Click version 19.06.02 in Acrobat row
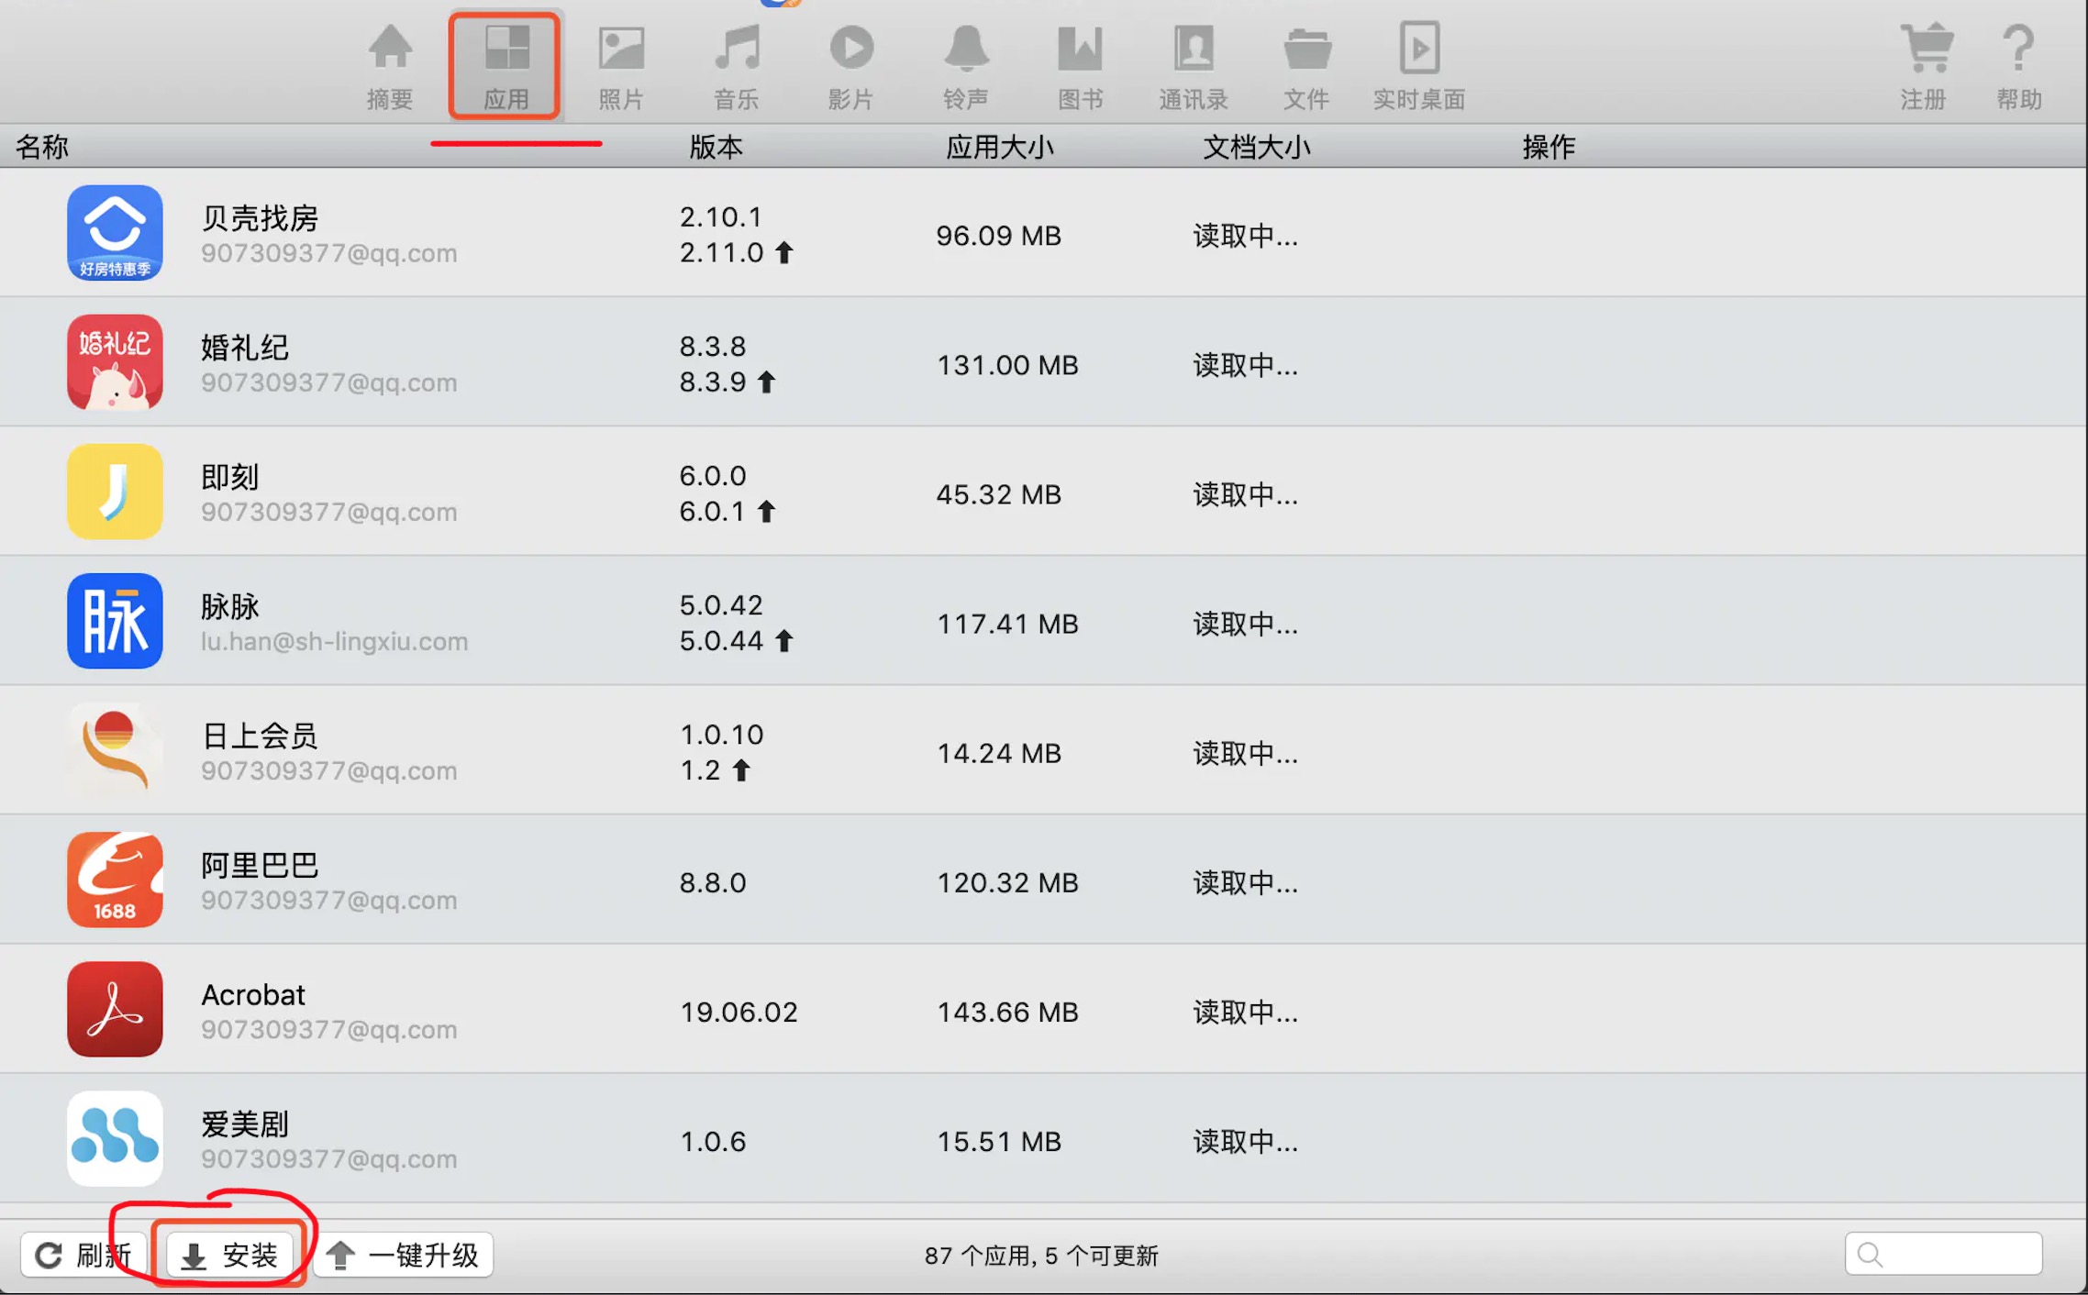2088x1295 pixels. (x=739, y=1012)
